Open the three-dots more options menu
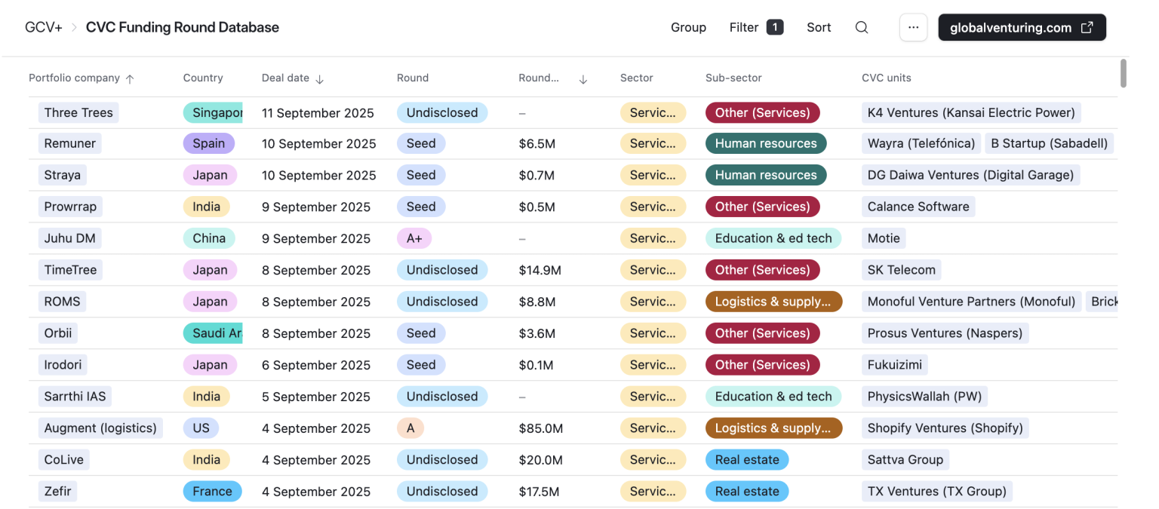Viewport: 1159px width, 509px height. pos(913,28)
